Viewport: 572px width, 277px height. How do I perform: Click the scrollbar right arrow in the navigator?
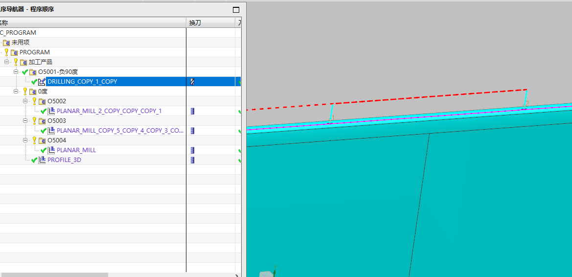(x=237, y=275)
